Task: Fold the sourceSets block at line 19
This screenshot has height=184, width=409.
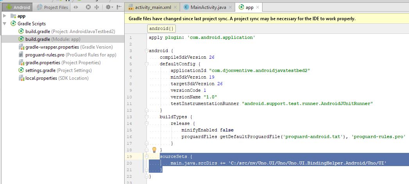Action: point(146,157)
